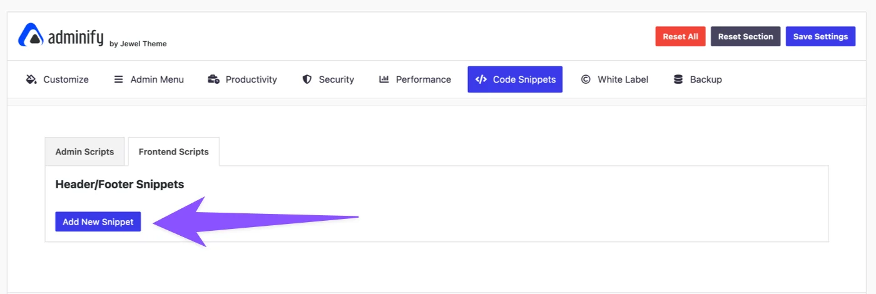Click the Security shield icon
876x294 pixels.
tap(307, 79)
